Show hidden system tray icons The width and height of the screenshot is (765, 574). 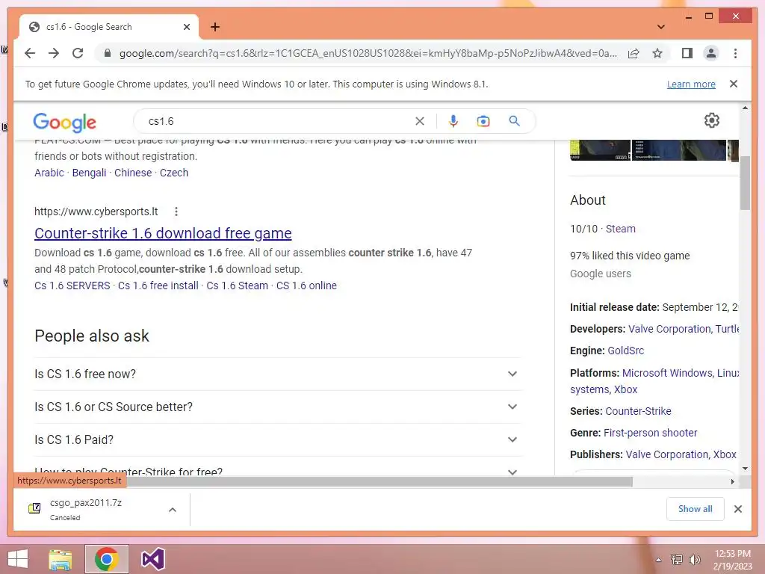(658, 560)
